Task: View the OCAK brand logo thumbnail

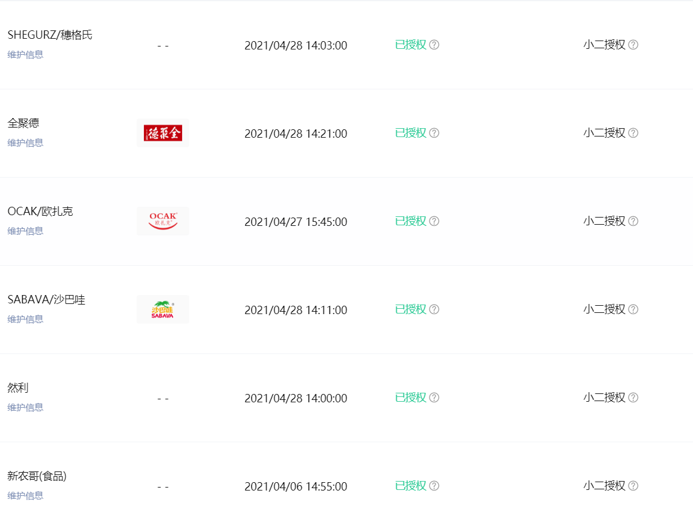Action: coord(162,221)
